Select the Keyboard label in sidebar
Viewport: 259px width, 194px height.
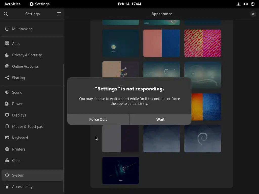[20, 138]
